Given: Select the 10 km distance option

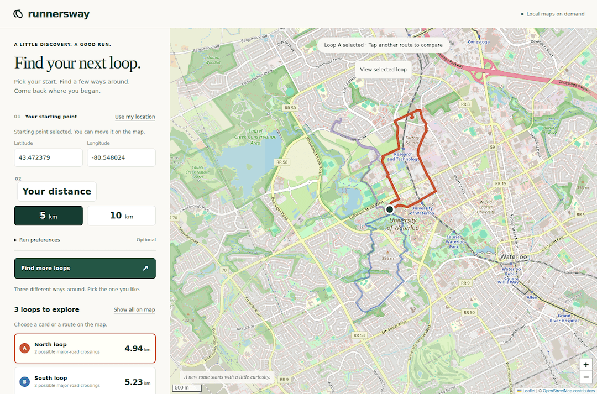Looking at the screenshot, I should pyautogui.click(x=122, y=216).
